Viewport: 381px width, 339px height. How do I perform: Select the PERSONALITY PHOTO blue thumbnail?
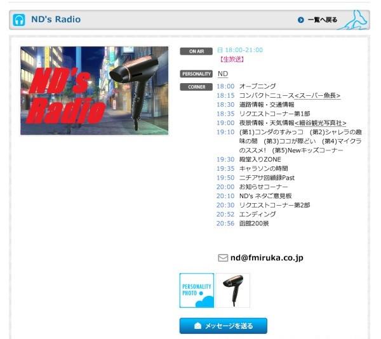(196, 290)
